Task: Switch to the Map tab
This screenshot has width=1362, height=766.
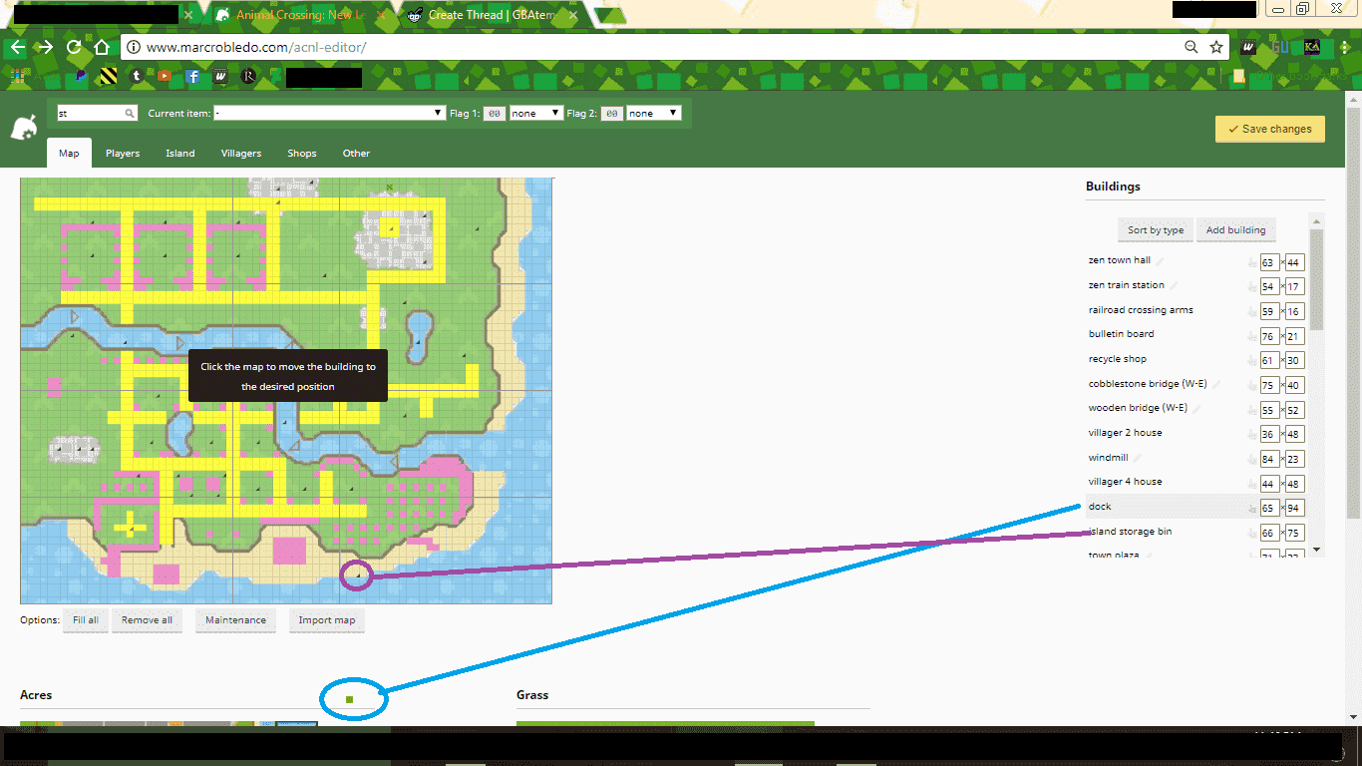Action: (69, 154)
